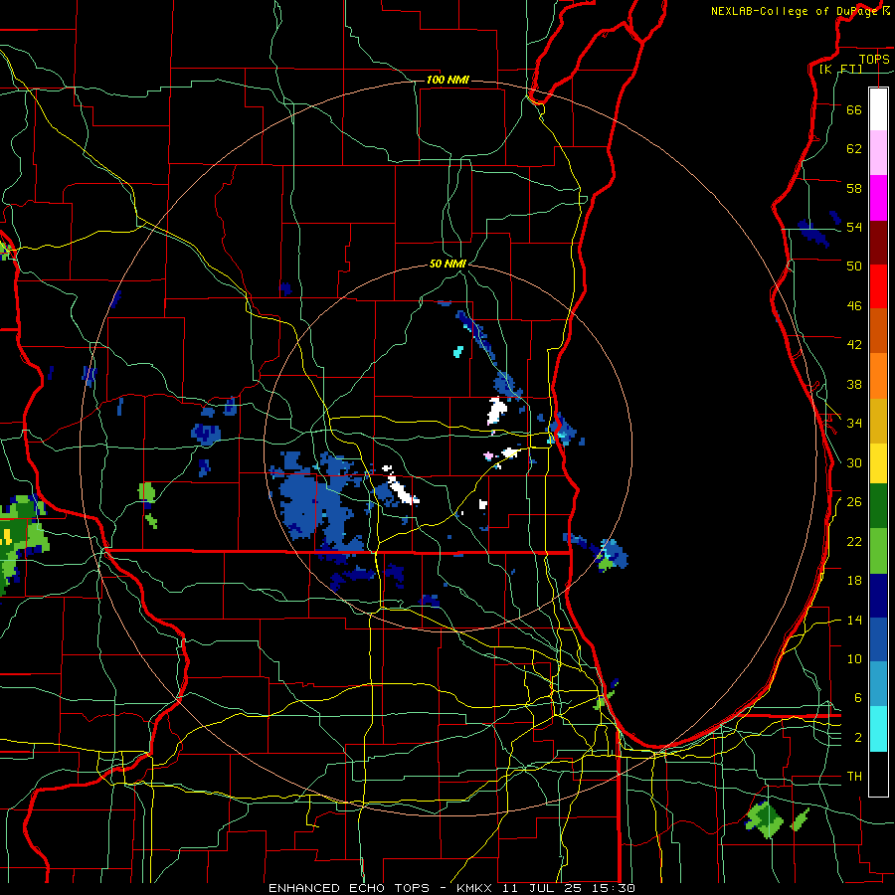This screenshot has height=895, width=895.
Task: Click the 2 value in the legend
Action: [857, 738]
